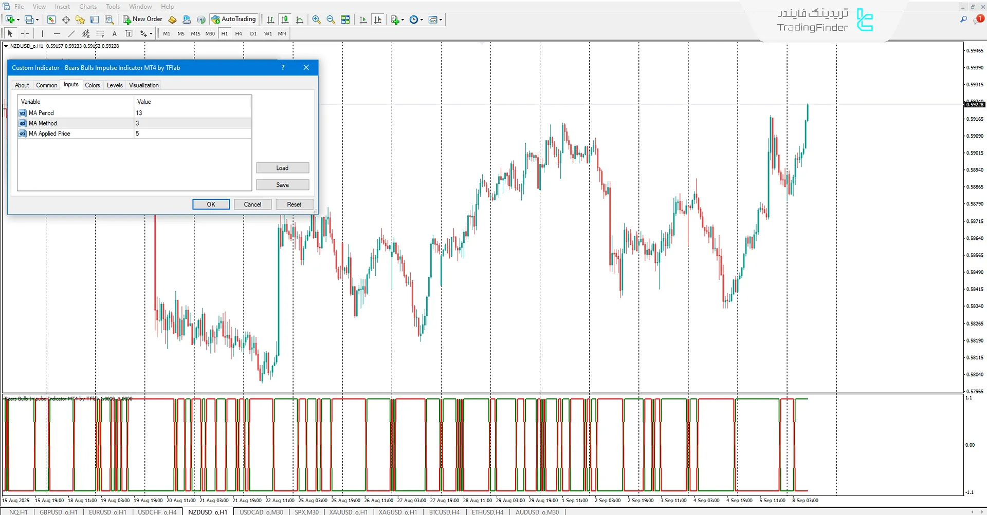Reset indicator inputs to defaults

point(294,204)
